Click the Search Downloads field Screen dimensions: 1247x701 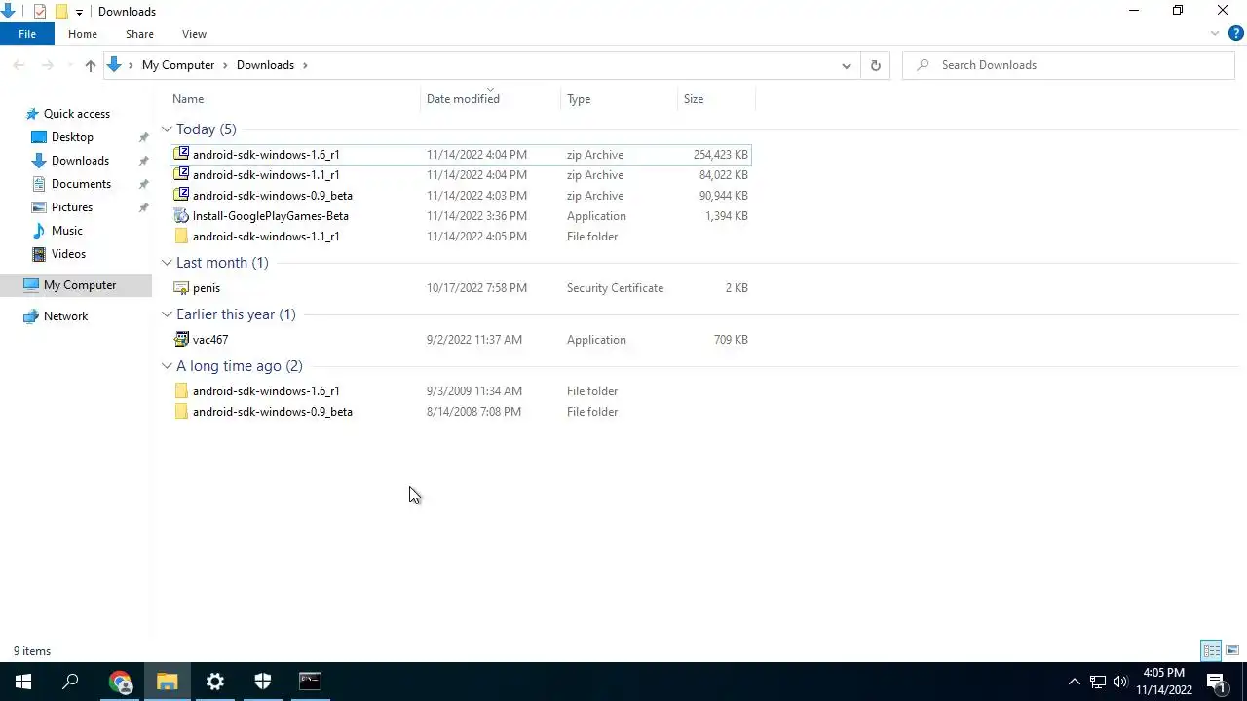pos(1069,65)
